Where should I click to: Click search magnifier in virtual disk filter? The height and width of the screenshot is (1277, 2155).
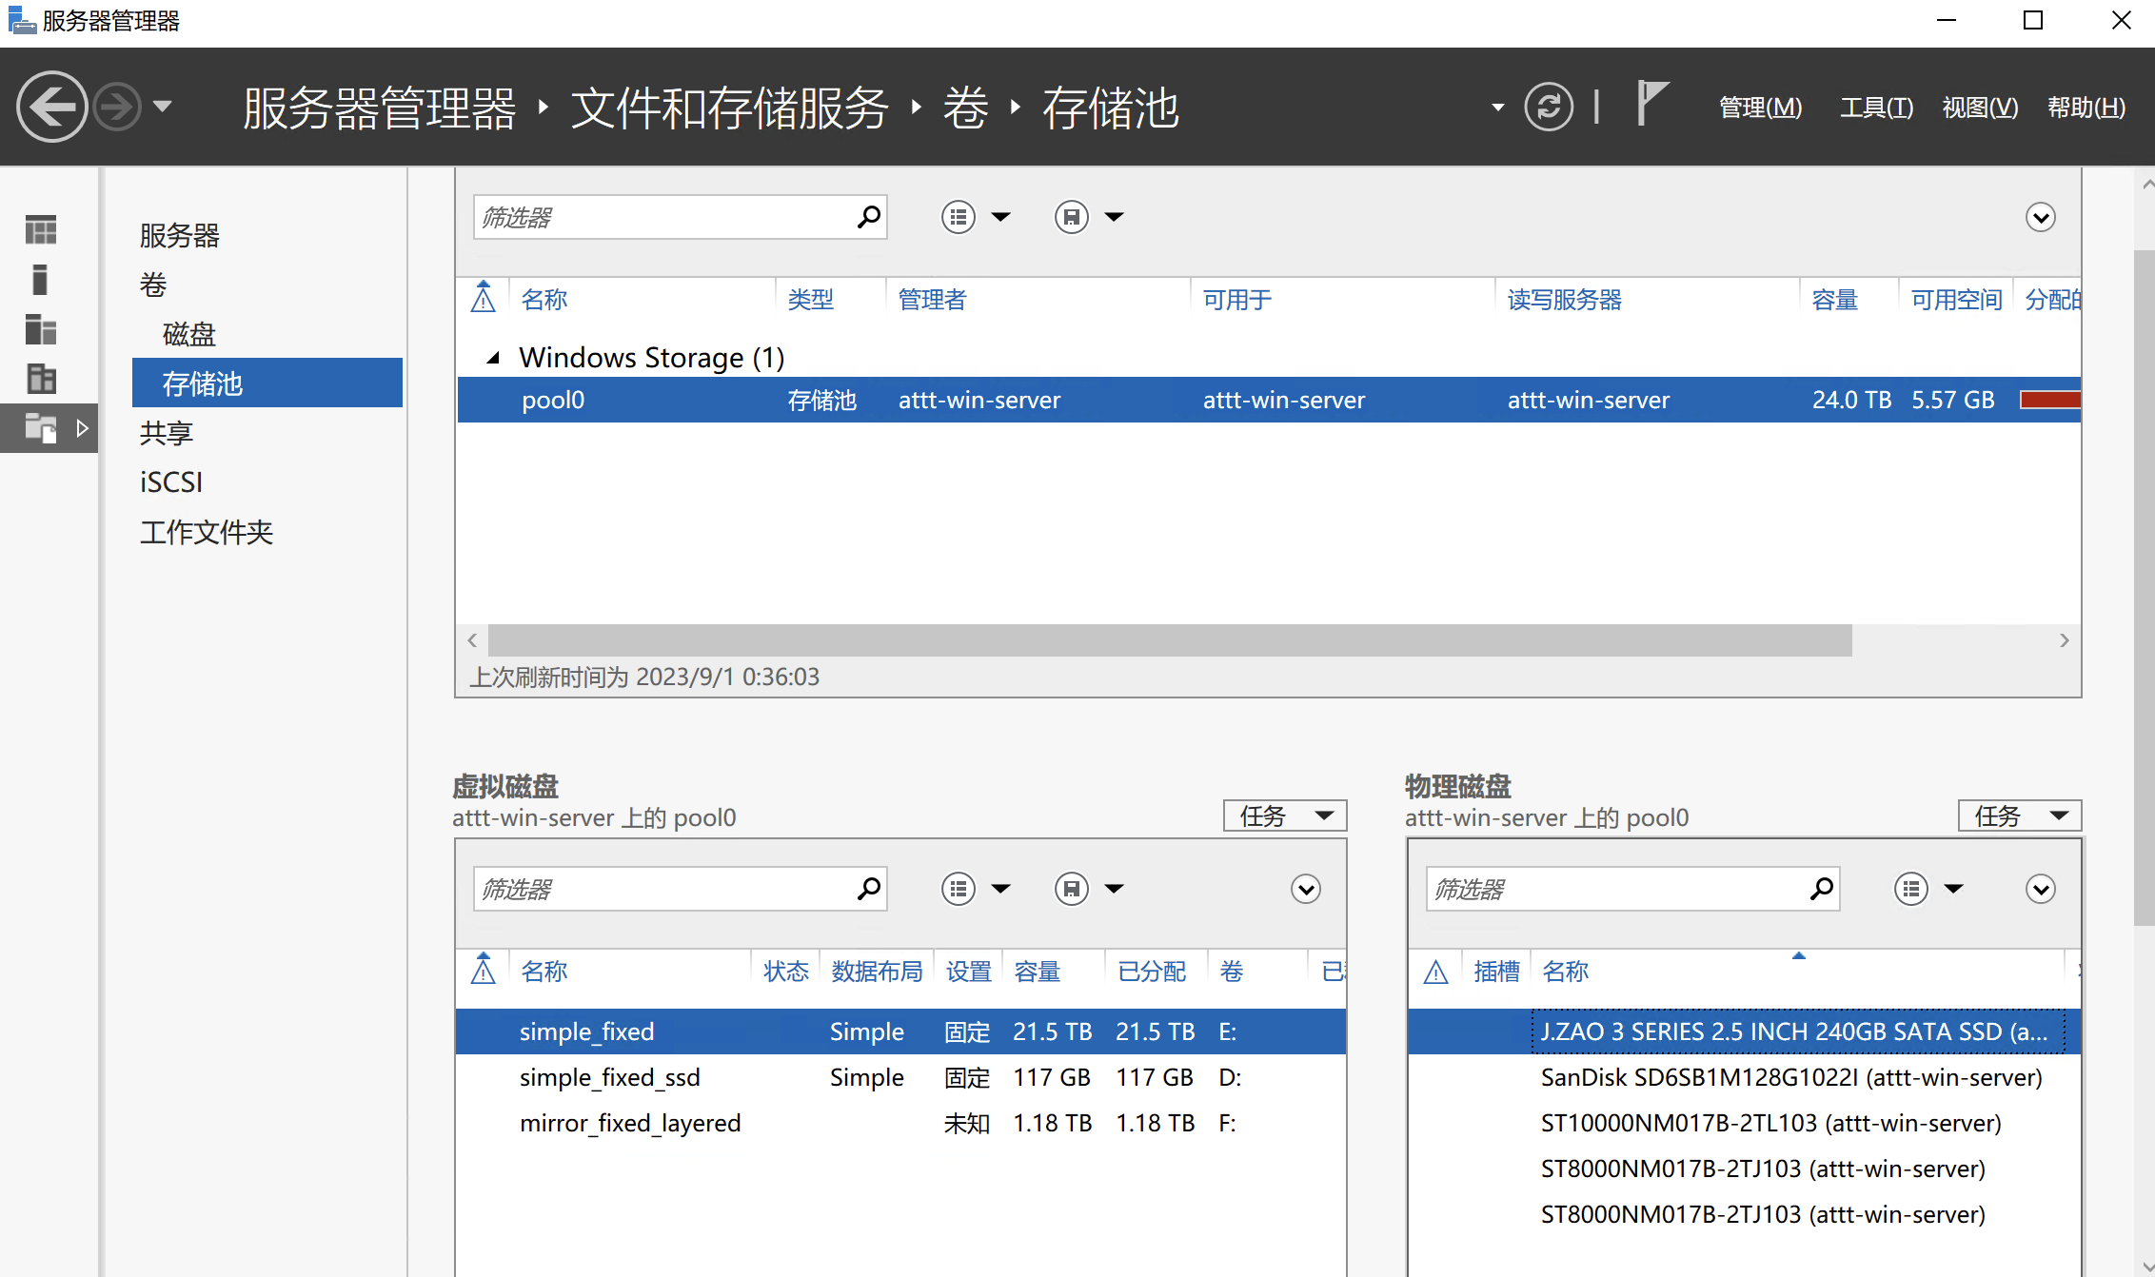pos(868,889)
